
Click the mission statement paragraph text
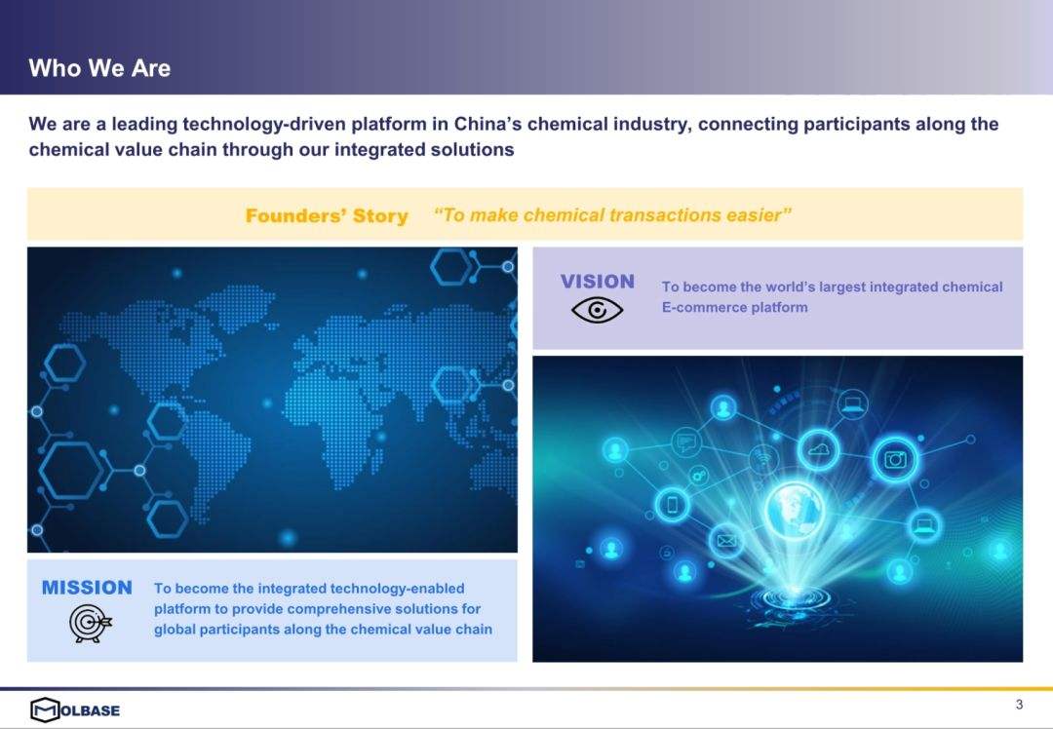[x=322, y=608]
